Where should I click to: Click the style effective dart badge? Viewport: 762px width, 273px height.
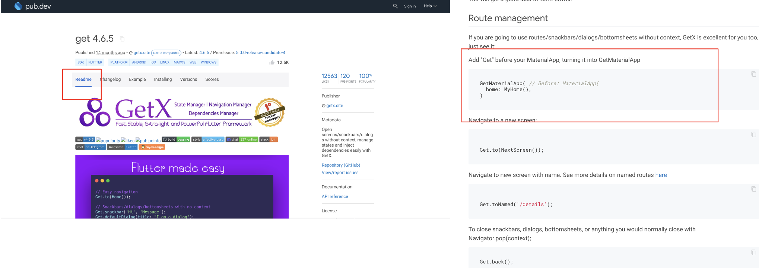tap(208, 139)
